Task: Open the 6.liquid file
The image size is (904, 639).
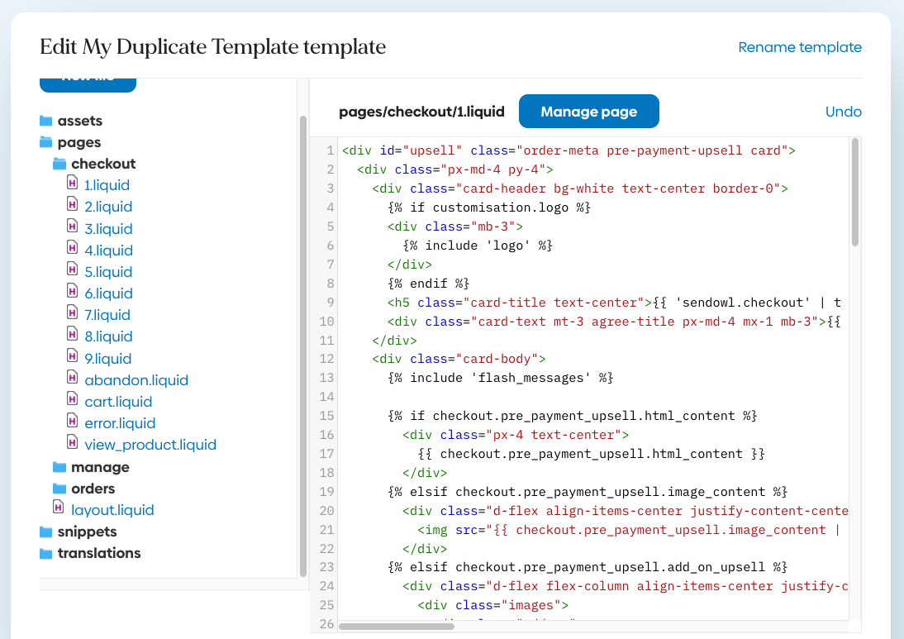Action: point(109,293)
